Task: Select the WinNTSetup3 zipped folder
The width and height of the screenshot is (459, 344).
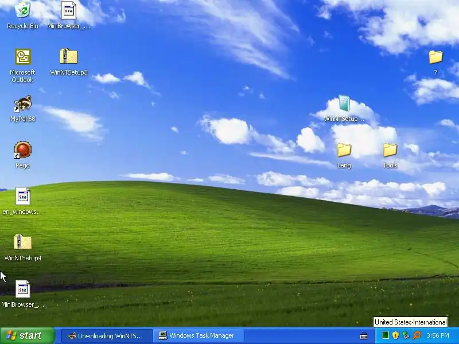Action: (69, 62)
